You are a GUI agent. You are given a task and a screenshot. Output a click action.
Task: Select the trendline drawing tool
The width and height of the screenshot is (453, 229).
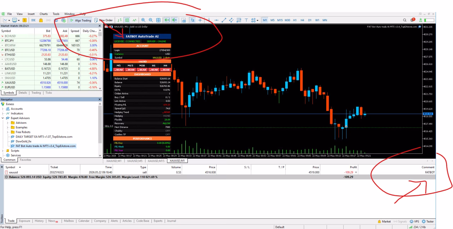point(224,20)
